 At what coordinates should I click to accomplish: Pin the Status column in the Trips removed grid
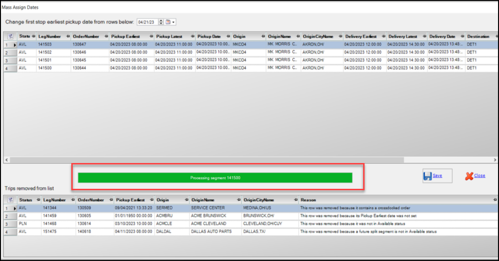(38, 200)
